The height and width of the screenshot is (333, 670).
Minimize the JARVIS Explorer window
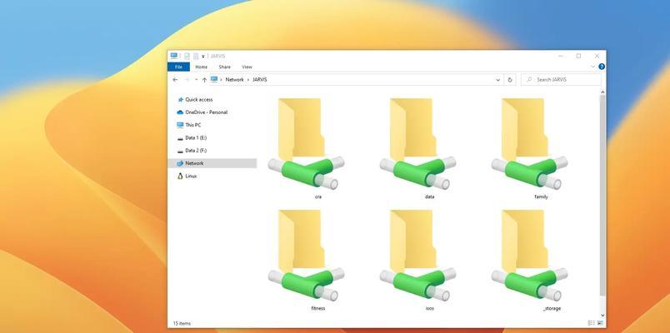(x=561, y=56)
